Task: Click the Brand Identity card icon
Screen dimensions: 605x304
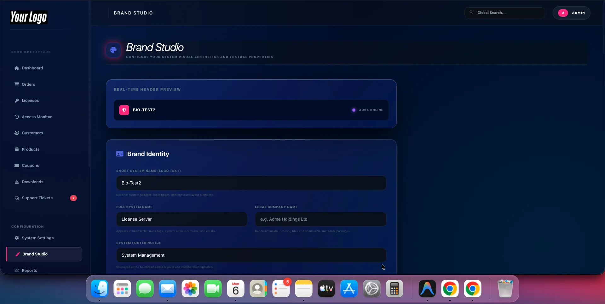Action: click(120, 154)
